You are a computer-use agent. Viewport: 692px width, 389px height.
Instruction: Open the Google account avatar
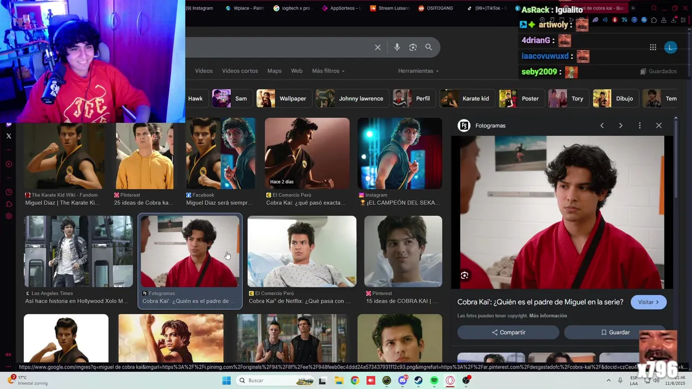point(670,48)
